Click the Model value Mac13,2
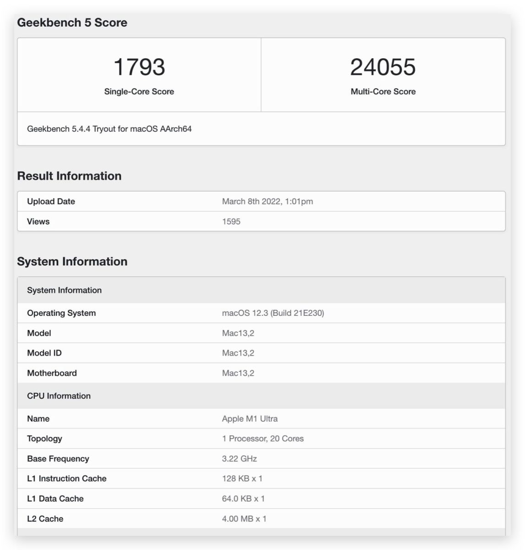Viewport: 525px width, 550px height. [x=238, y=333]
